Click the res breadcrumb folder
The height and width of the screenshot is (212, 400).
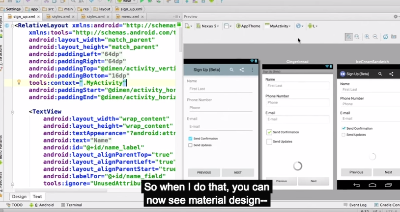[x=84, y=9]
